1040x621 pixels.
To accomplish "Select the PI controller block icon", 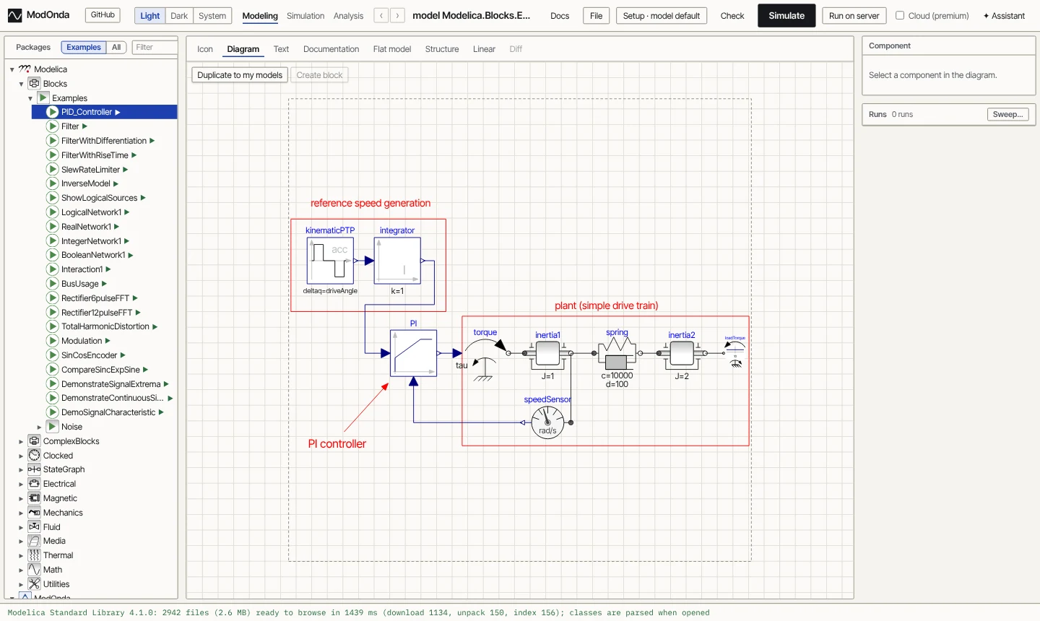I will (413, 353).
